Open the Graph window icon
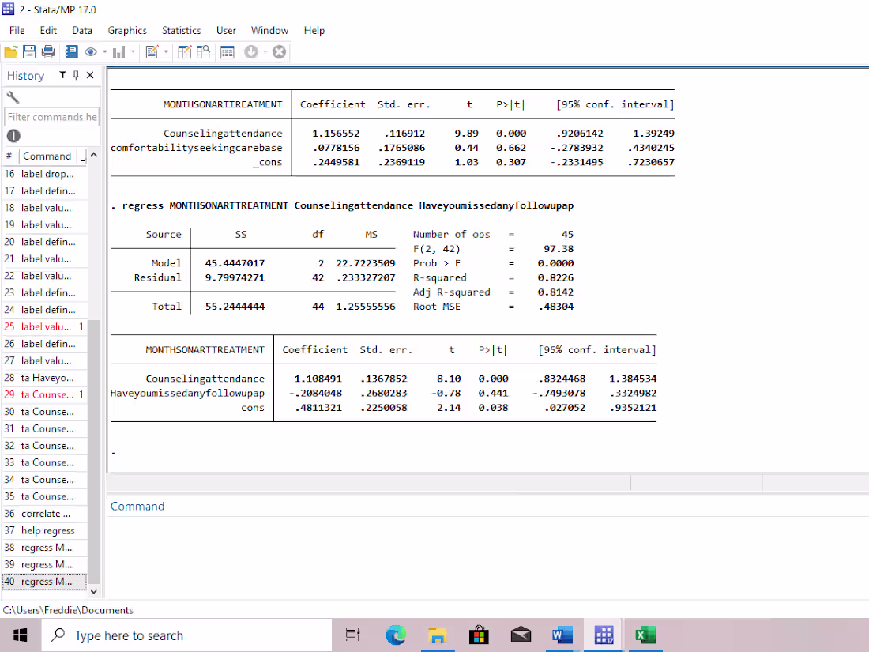The height and width of the screenshot is (652, 869). click(118, 51)
